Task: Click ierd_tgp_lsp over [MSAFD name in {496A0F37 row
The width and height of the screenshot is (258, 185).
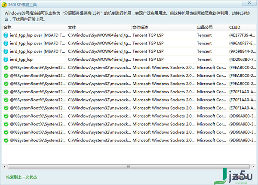Action: click(37, 43)
